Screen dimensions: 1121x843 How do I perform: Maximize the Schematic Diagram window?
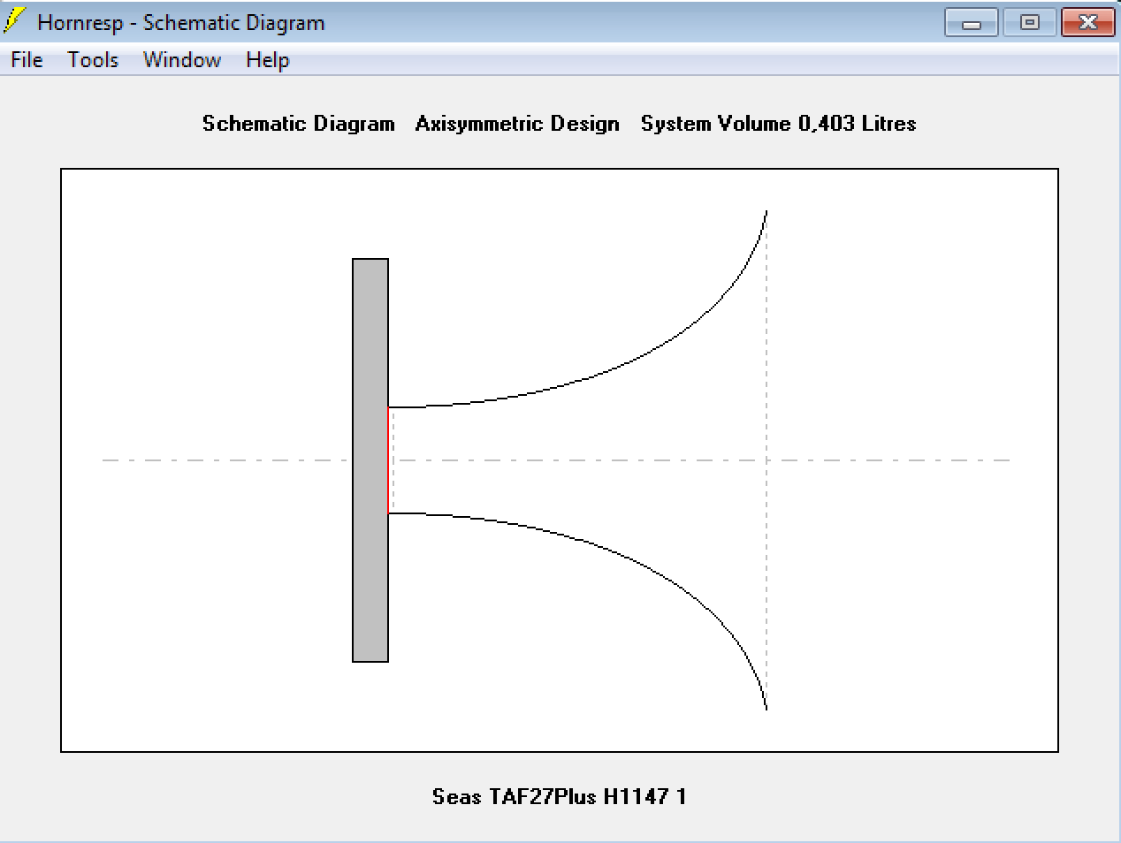1029,23
